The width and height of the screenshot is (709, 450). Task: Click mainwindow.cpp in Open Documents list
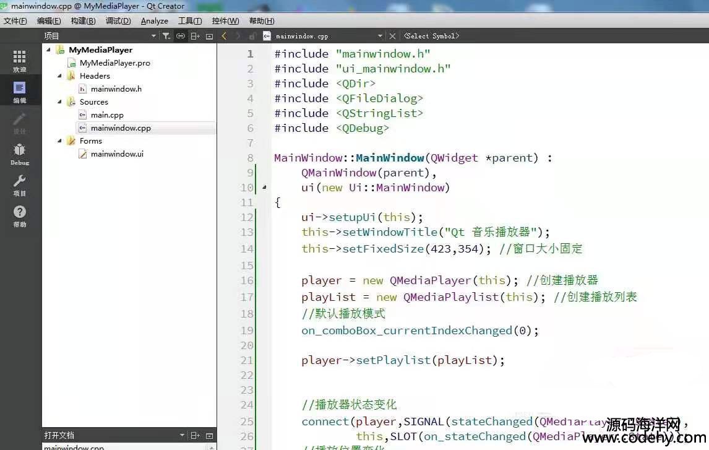click(x=74, y=448)
